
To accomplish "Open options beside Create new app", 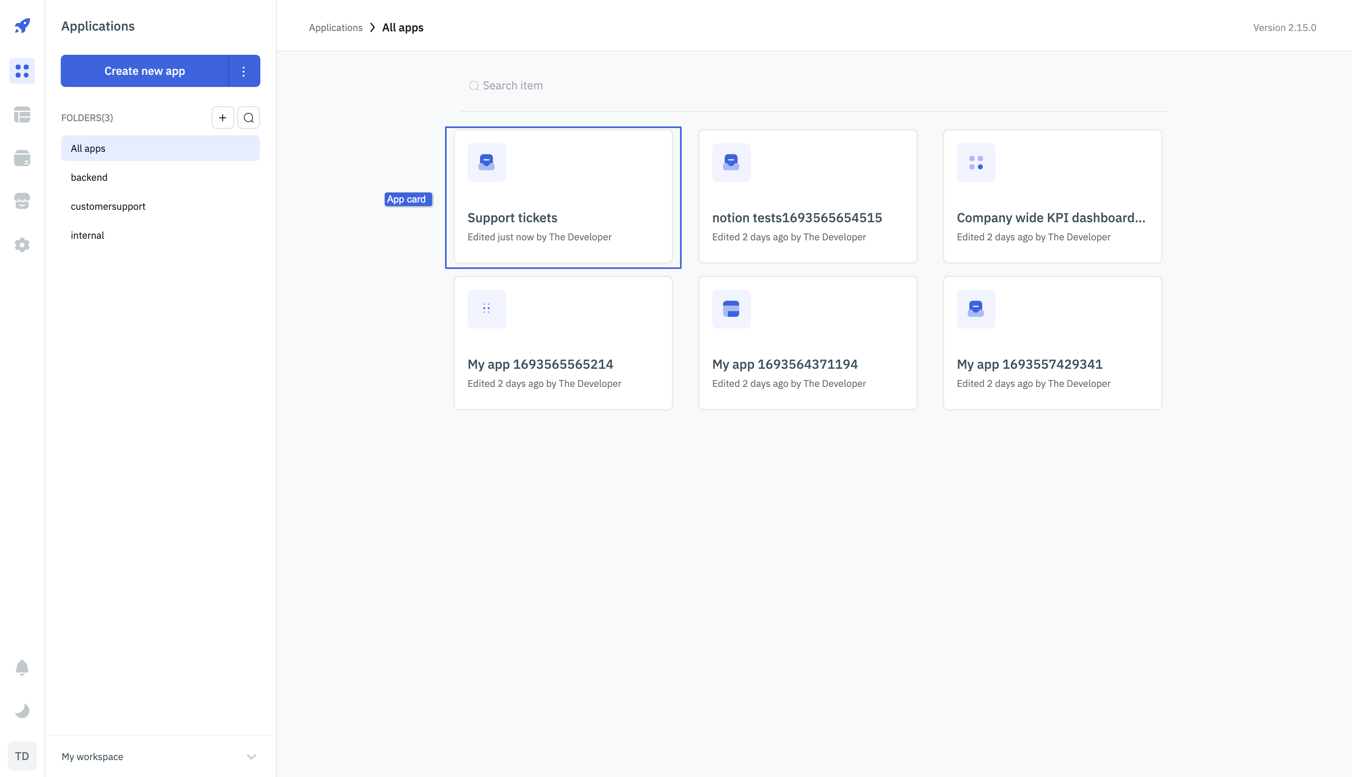I will 244,71.
